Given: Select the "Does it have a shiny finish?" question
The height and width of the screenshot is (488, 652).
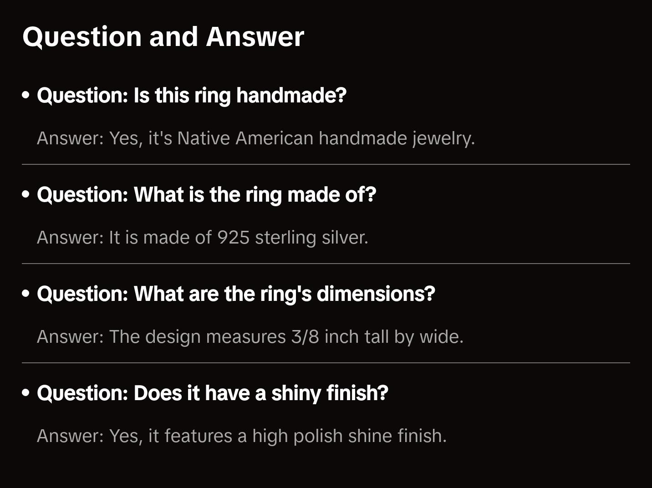Looking at the screenshot, I should pyautogui.click(x=213, y=393).
